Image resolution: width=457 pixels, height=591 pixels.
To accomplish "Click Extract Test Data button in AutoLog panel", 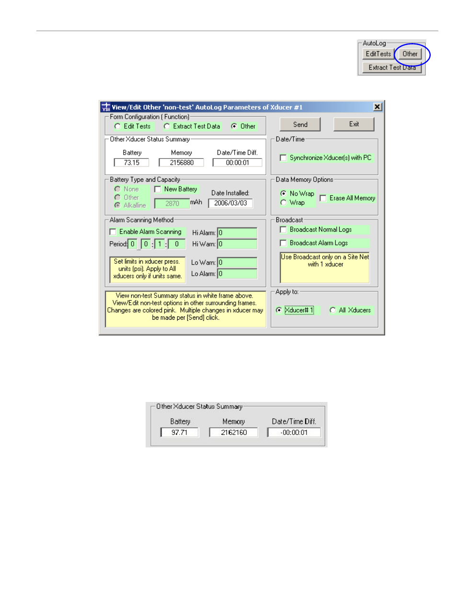I will click(392, 67).
